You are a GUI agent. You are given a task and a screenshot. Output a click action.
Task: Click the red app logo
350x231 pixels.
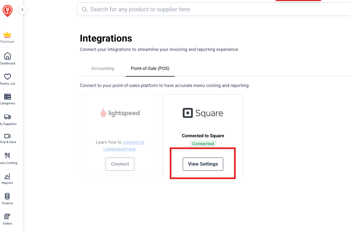7,11
